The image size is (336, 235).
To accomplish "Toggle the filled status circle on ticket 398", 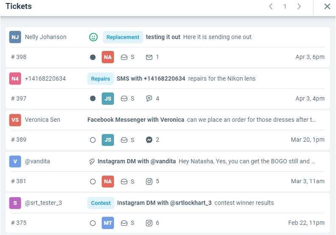I will (x=93, y=57).
